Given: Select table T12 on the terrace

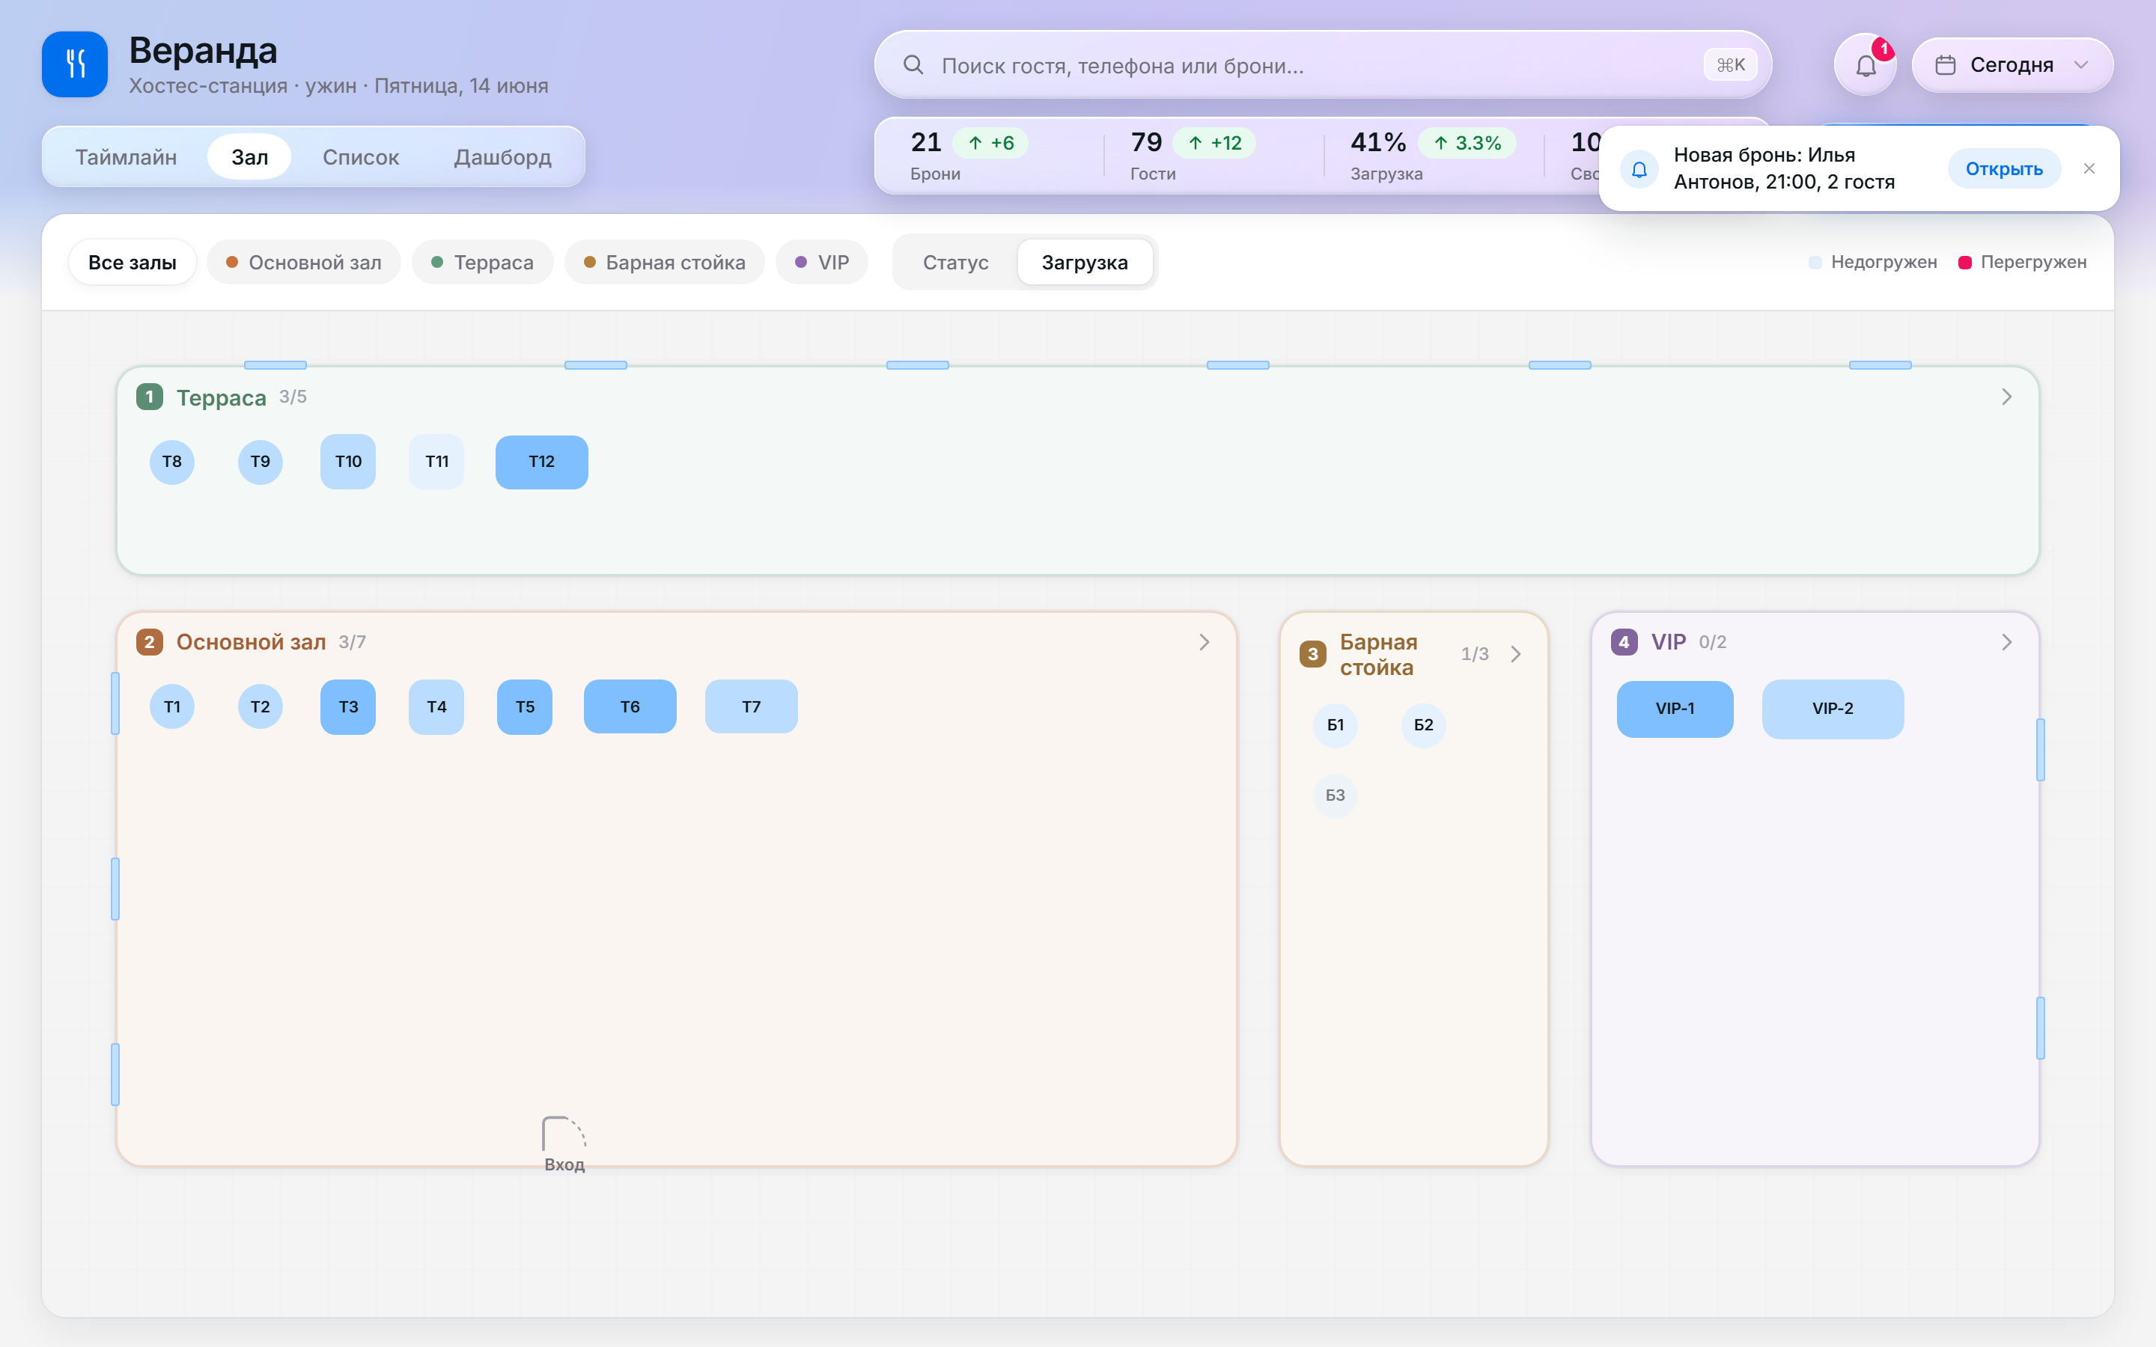Looking at the screenshot, I should pos(542,462).
